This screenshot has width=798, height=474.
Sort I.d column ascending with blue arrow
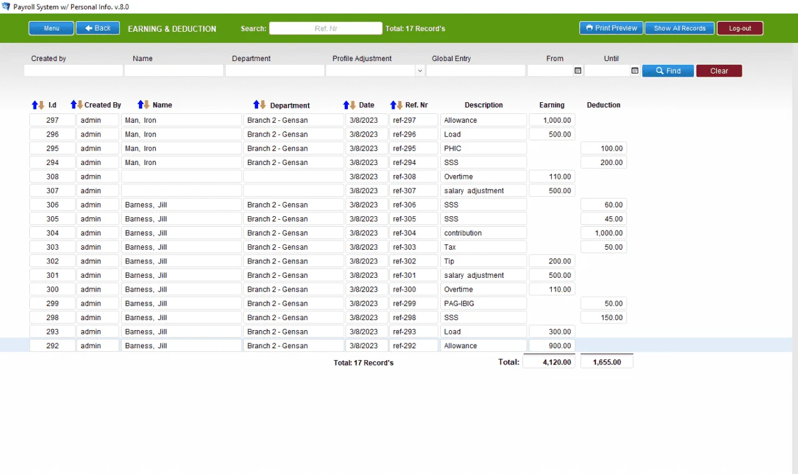tap(35, 105)
